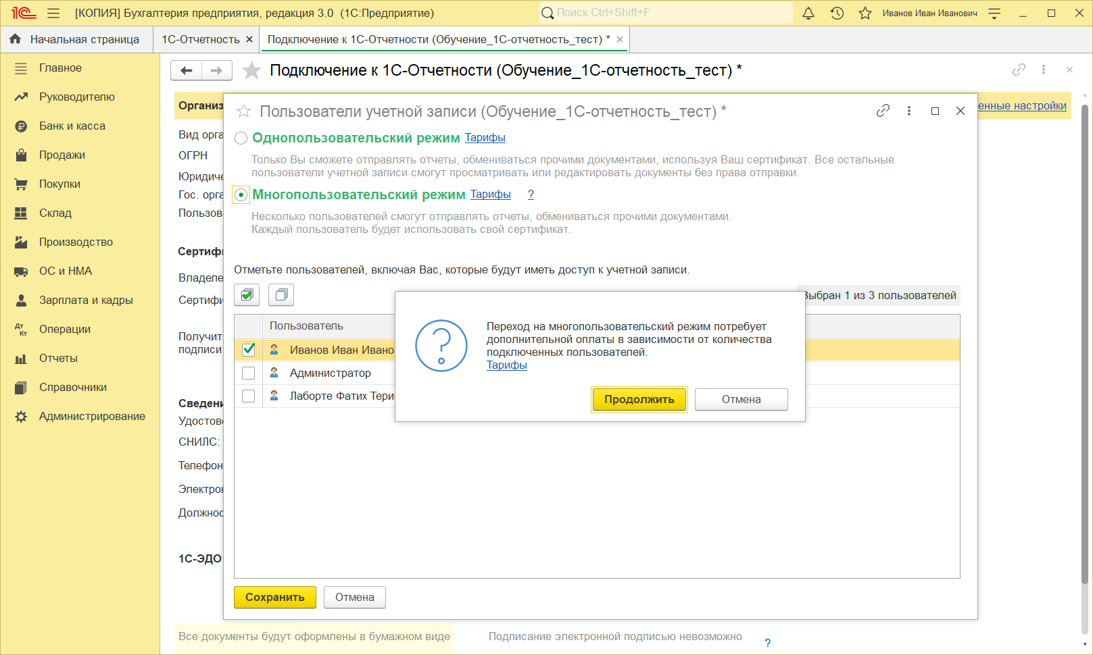
Task: Open the 1C main menu logo icon
Action: tap(23, 13)
